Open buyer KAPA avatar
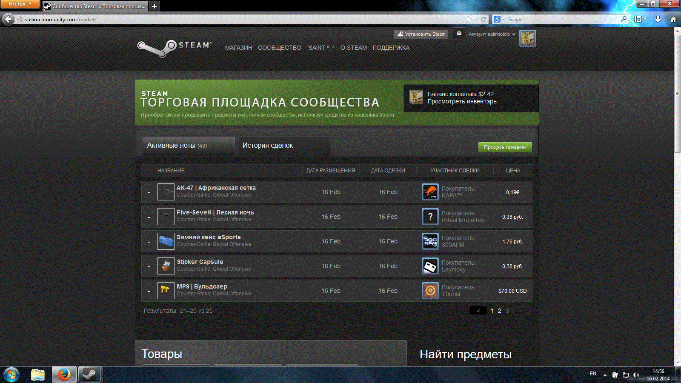The image size is (681, 383). (430, 192)
